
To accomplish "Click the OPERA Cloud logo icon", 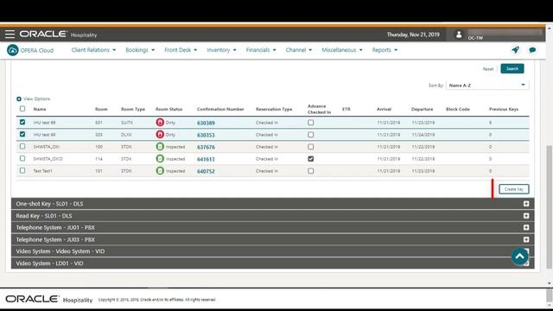I will [x=13, y=50].
